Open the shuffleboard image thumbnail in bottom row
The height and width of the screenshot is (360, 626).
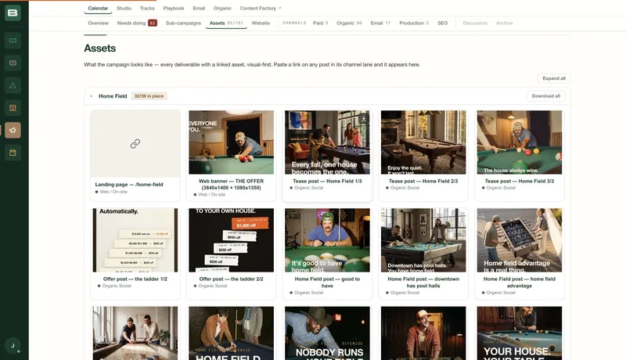135,333
